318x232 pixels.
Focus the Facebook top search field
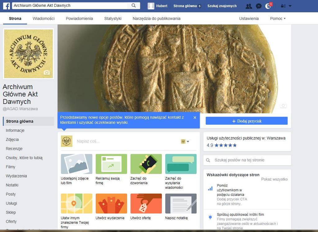click(x=70, y=6)
